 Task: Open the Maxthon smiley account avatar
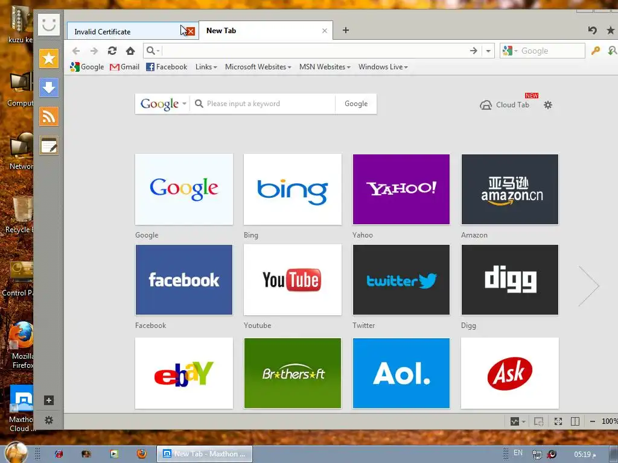[48, 24]
